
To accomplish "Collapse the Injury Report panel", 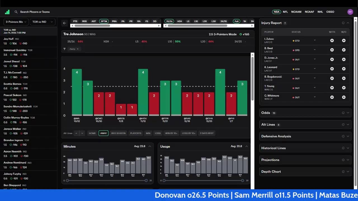I will point(348,23).
